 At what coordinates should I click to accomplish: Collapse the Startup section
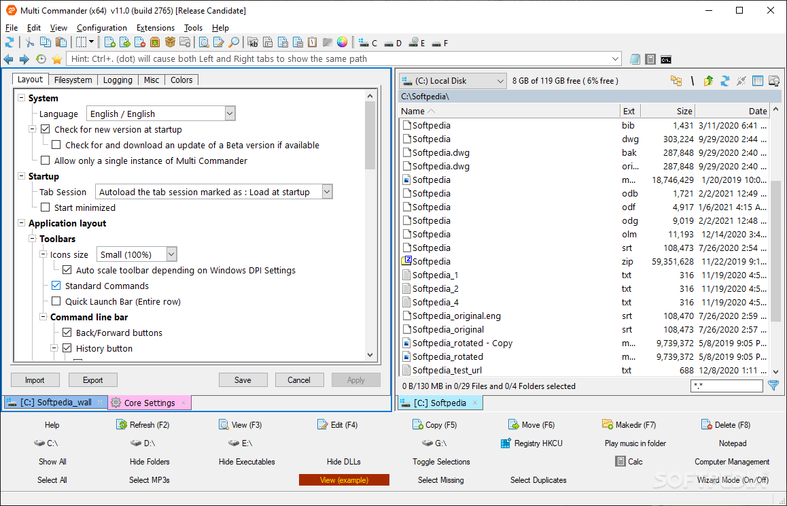click(22, 176)
